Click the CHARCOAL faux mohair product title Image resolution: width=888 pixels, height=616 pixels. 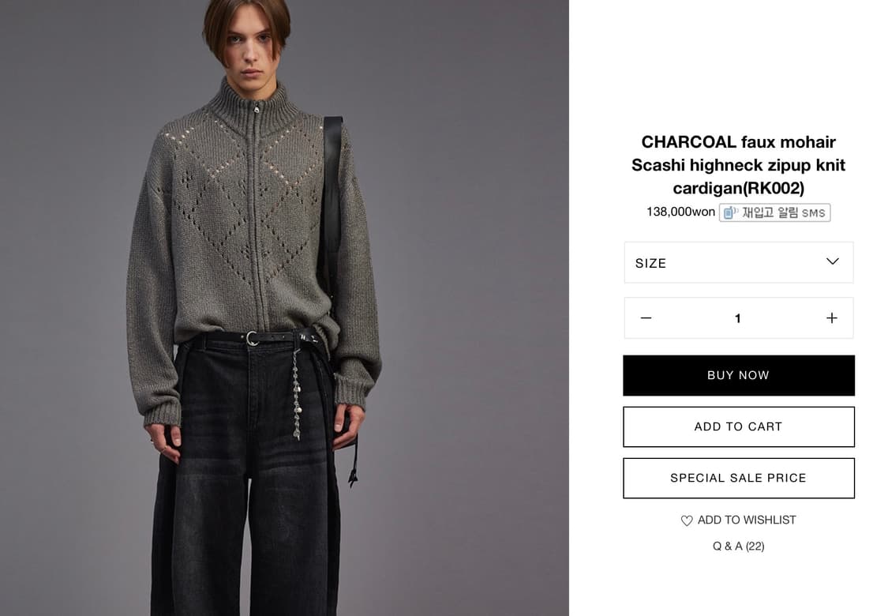739,165
